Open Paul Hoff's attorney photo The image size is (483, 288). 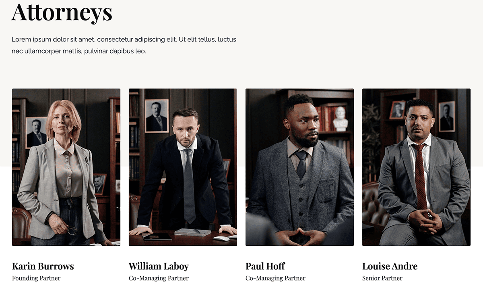point(299,167)
